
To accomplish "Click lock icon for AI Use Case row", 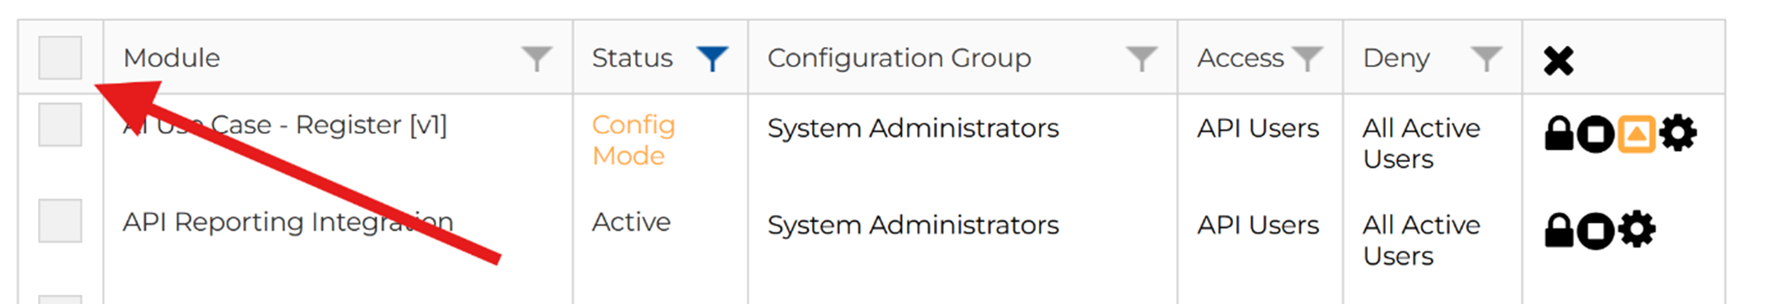I will [x=1558, y=134].
